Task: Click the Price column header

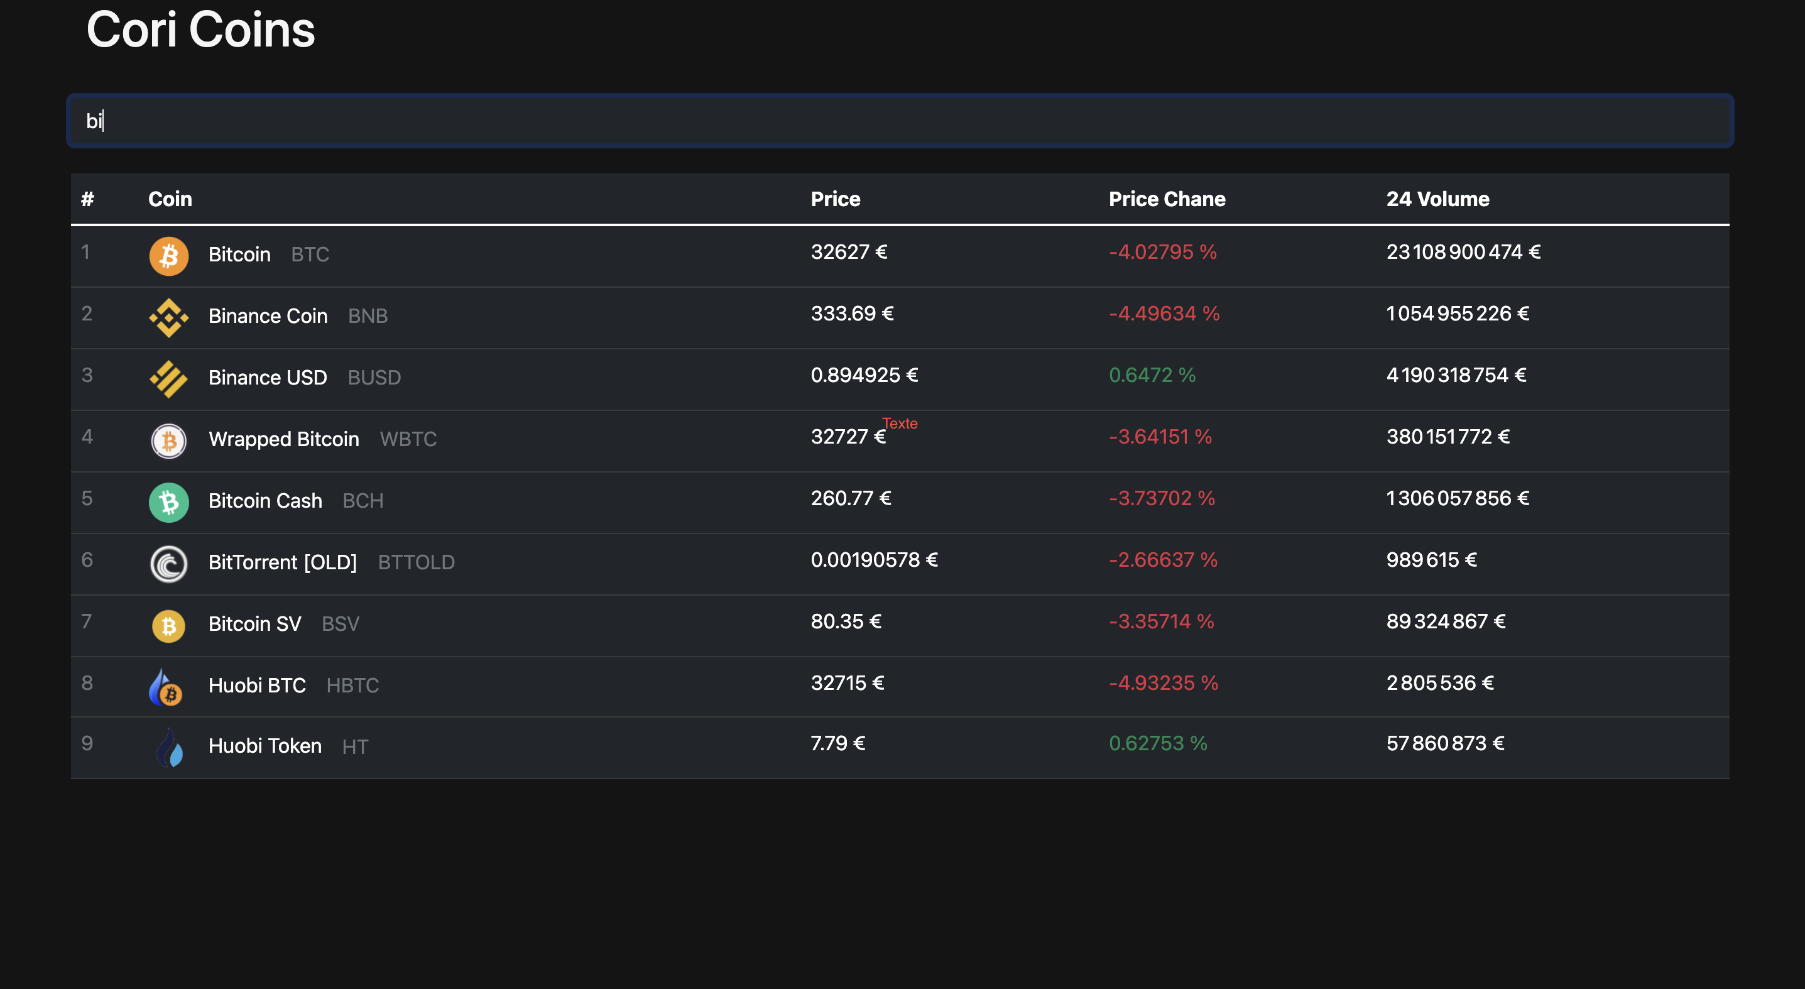Action: [835, 199]
